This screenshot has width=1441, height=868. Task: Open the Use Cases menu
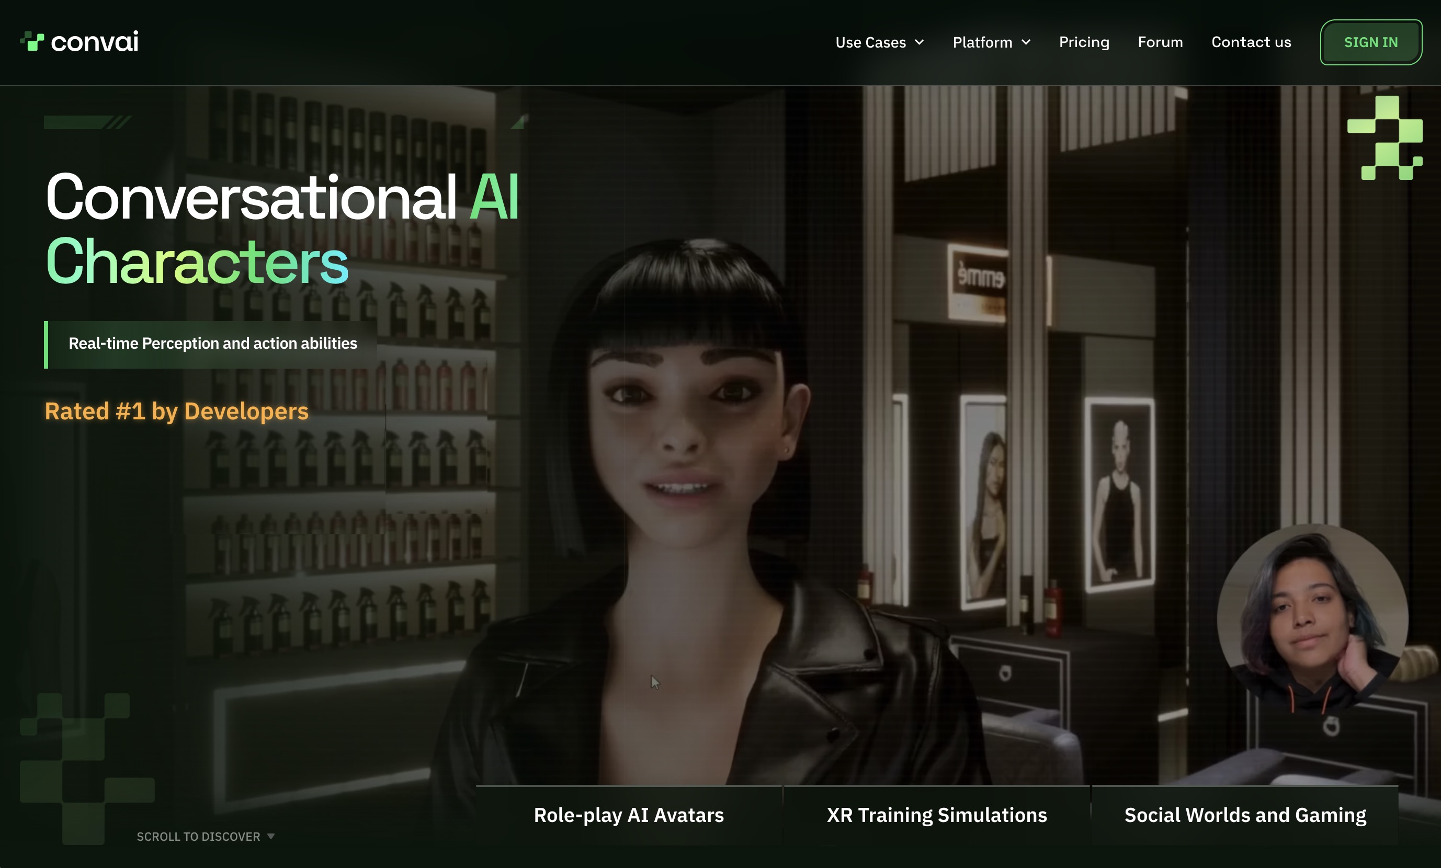click(x=870, y=42)
